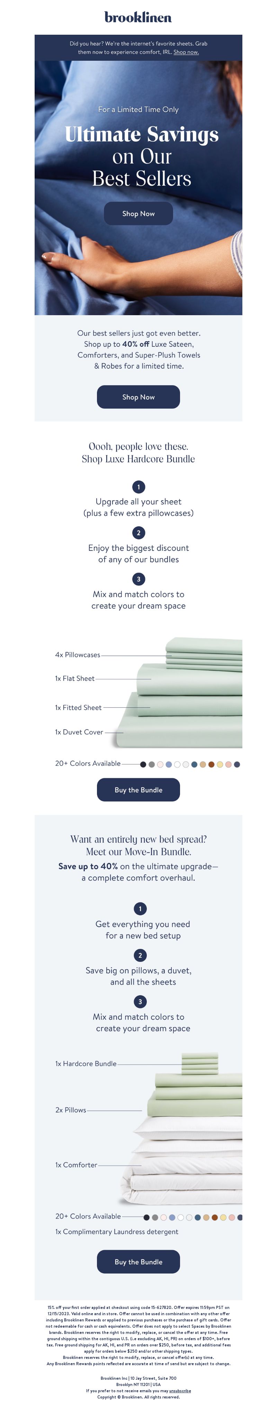Click step 1 circle icon in Luxe Hardcore section

point(138,486)
